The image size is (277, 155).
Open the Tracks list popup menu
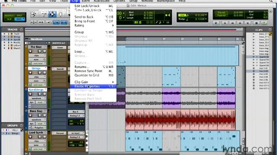pyautogui.click(x=21, y=30)
